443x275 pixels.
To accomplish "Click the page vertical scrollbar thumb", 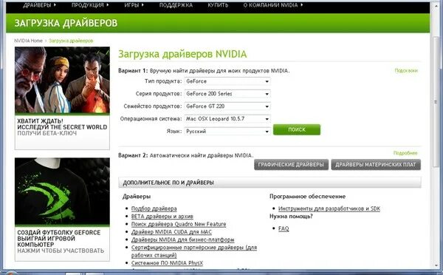I will point(436,103).
